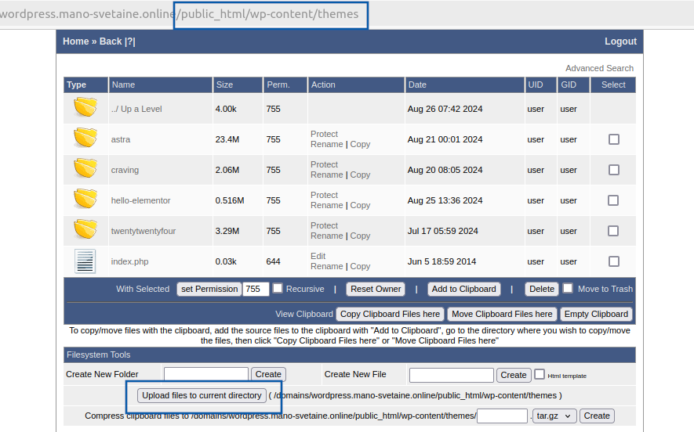The image size is (694, 432).
Task: Click the astra folder icon
Action: pyautogui.click(x=85, y=138)
